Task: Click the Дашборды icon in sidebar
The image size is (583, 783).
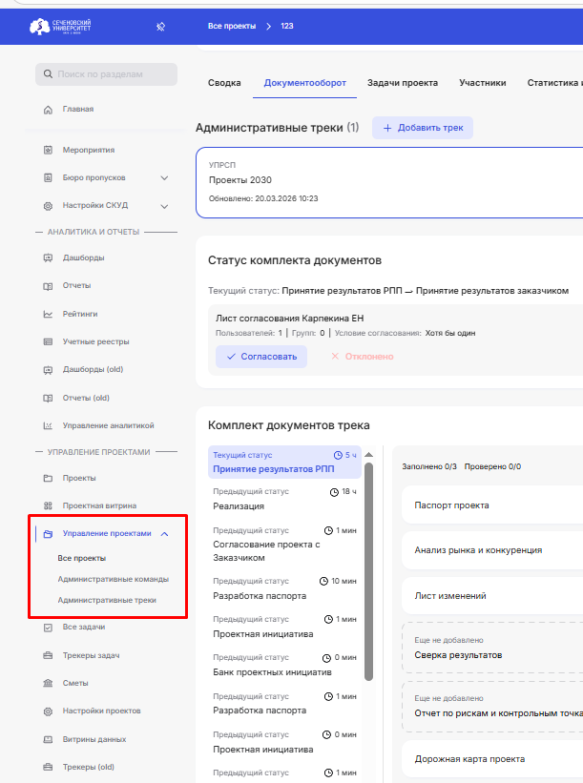Action: point(48,258)
